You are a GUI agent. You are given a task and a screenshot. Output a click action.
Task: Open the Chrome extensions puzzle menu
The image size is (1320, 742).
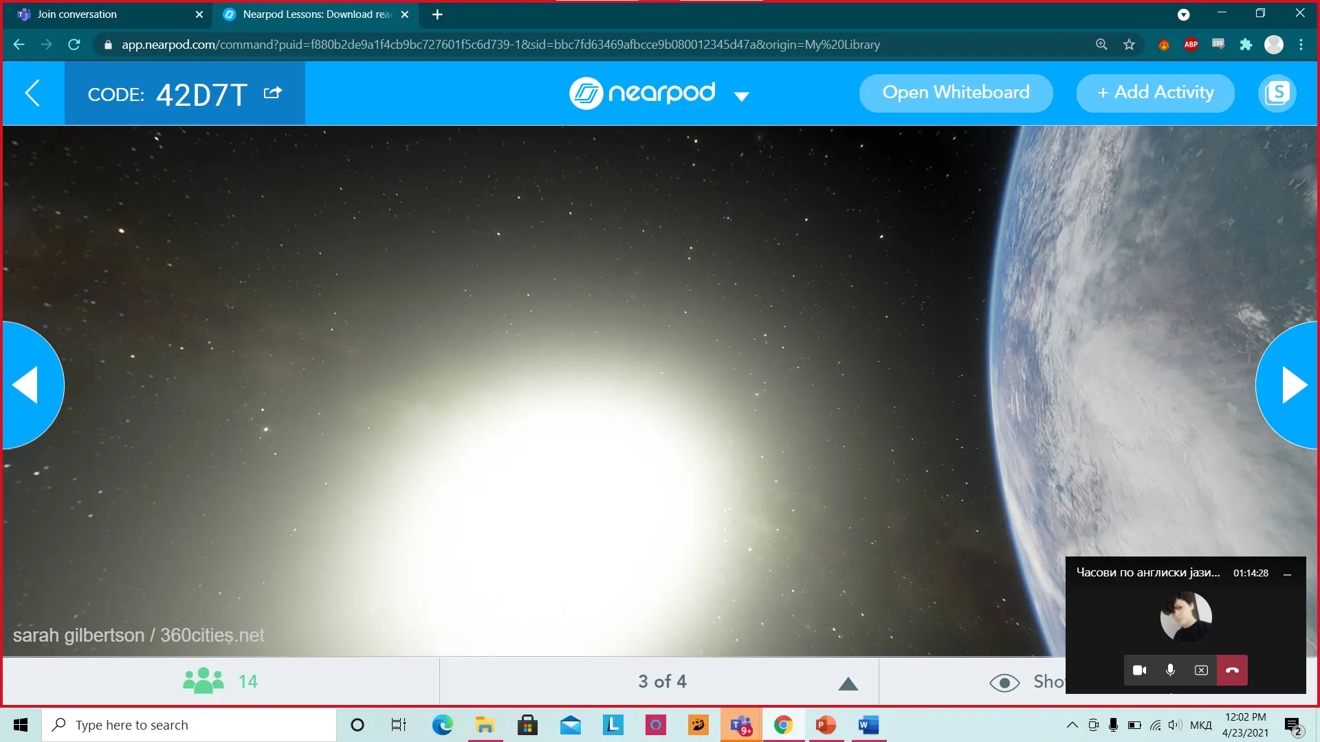coord(1246,45)
